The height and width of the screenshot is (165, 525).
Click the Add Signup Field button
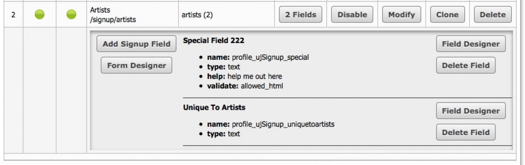137,44
